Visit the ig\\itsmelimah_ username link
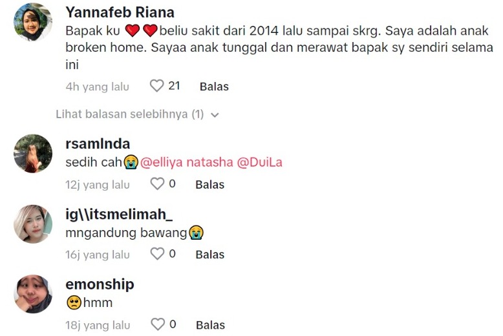 119,214
